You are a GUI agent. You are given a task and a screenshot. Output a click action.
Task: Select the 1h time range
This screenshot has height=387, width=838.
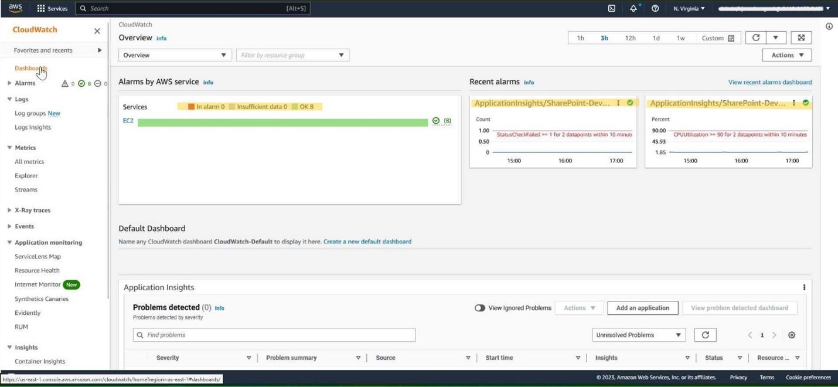[581, 38]
